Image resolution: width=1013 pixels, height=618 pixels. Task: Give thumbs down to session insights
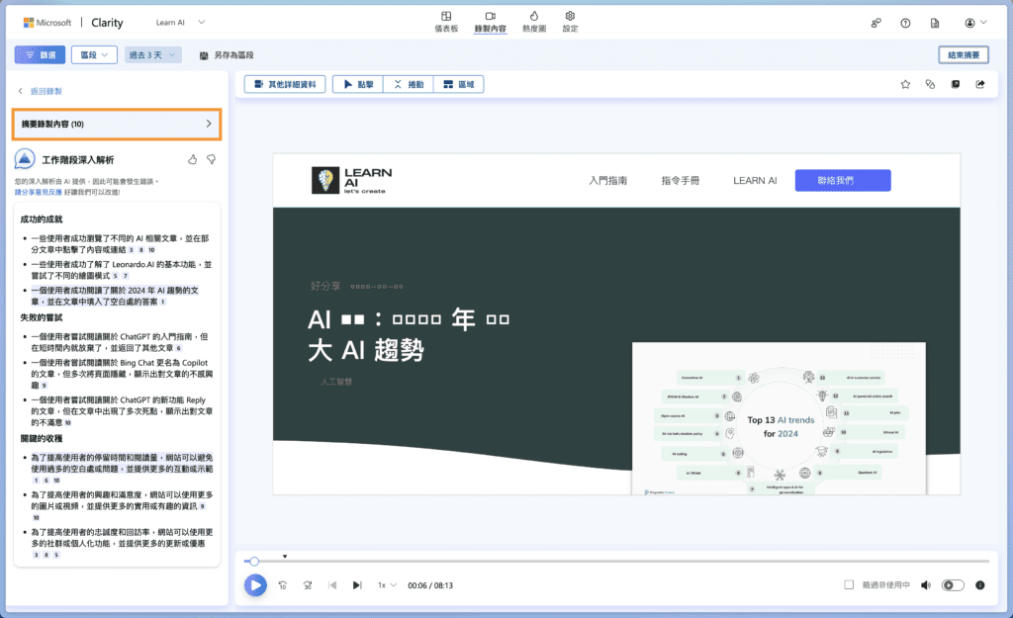pos(211,159)
